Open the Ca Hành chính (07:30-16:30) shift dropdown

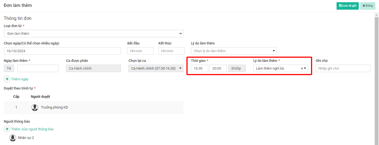156,68
